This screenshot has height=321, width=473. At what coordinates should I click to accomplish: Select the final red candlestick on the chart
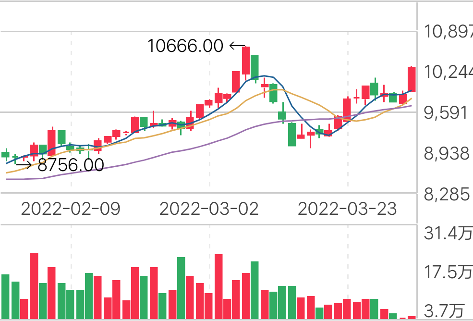click(x=412, y=79)
